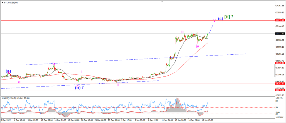Select the pink iv wave label
286x123 pixels.
(197, 46)
